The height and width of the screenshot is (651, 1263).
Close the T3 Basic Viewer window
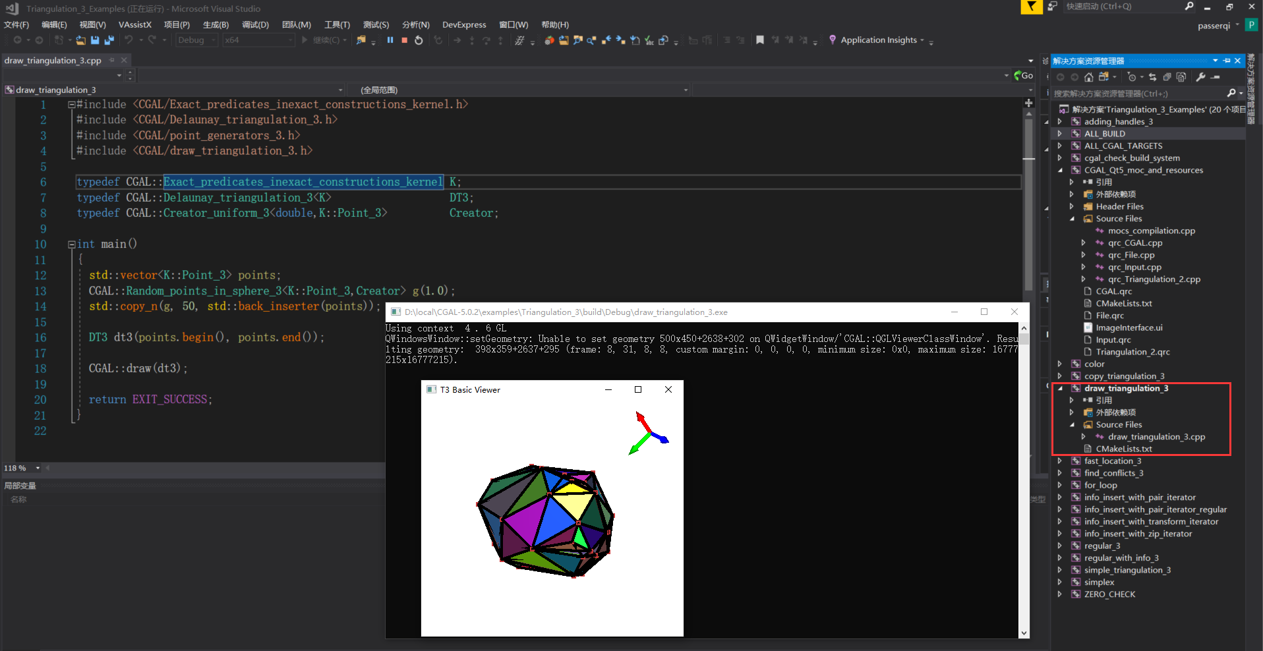click(x=668, y=389)
